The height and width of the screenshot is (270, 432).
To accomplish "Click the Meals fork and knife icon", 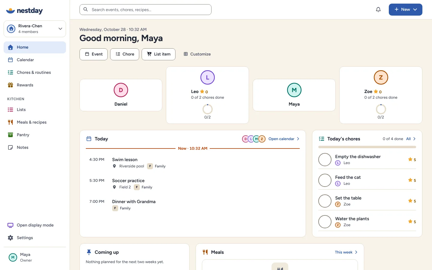I will pos(205,252).
